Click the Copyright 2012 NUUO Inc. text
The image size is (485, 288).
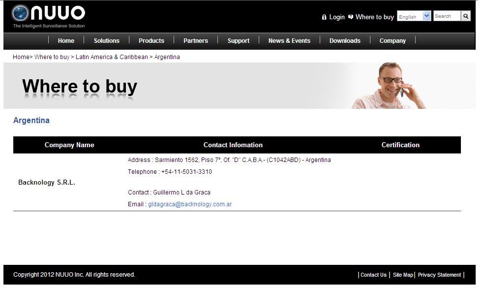point(74,275)
